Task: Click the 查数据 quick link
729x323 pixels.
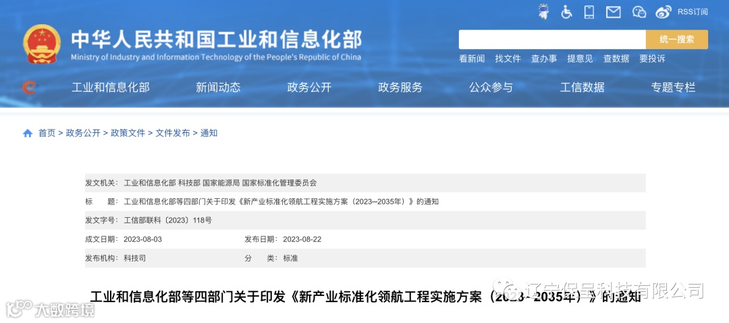Action: tap(616, 59)
